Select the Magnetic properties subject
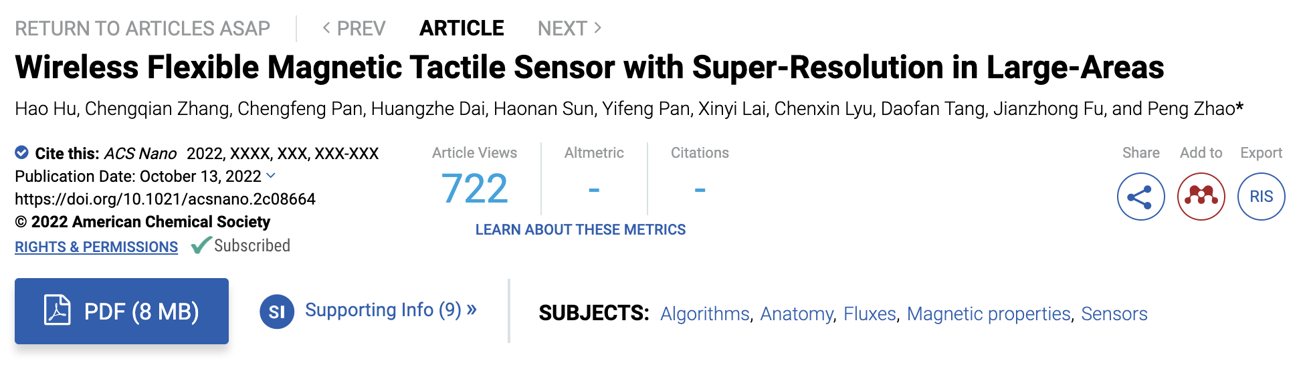This screenshot has width=1307, height=365. pos(988,314)
